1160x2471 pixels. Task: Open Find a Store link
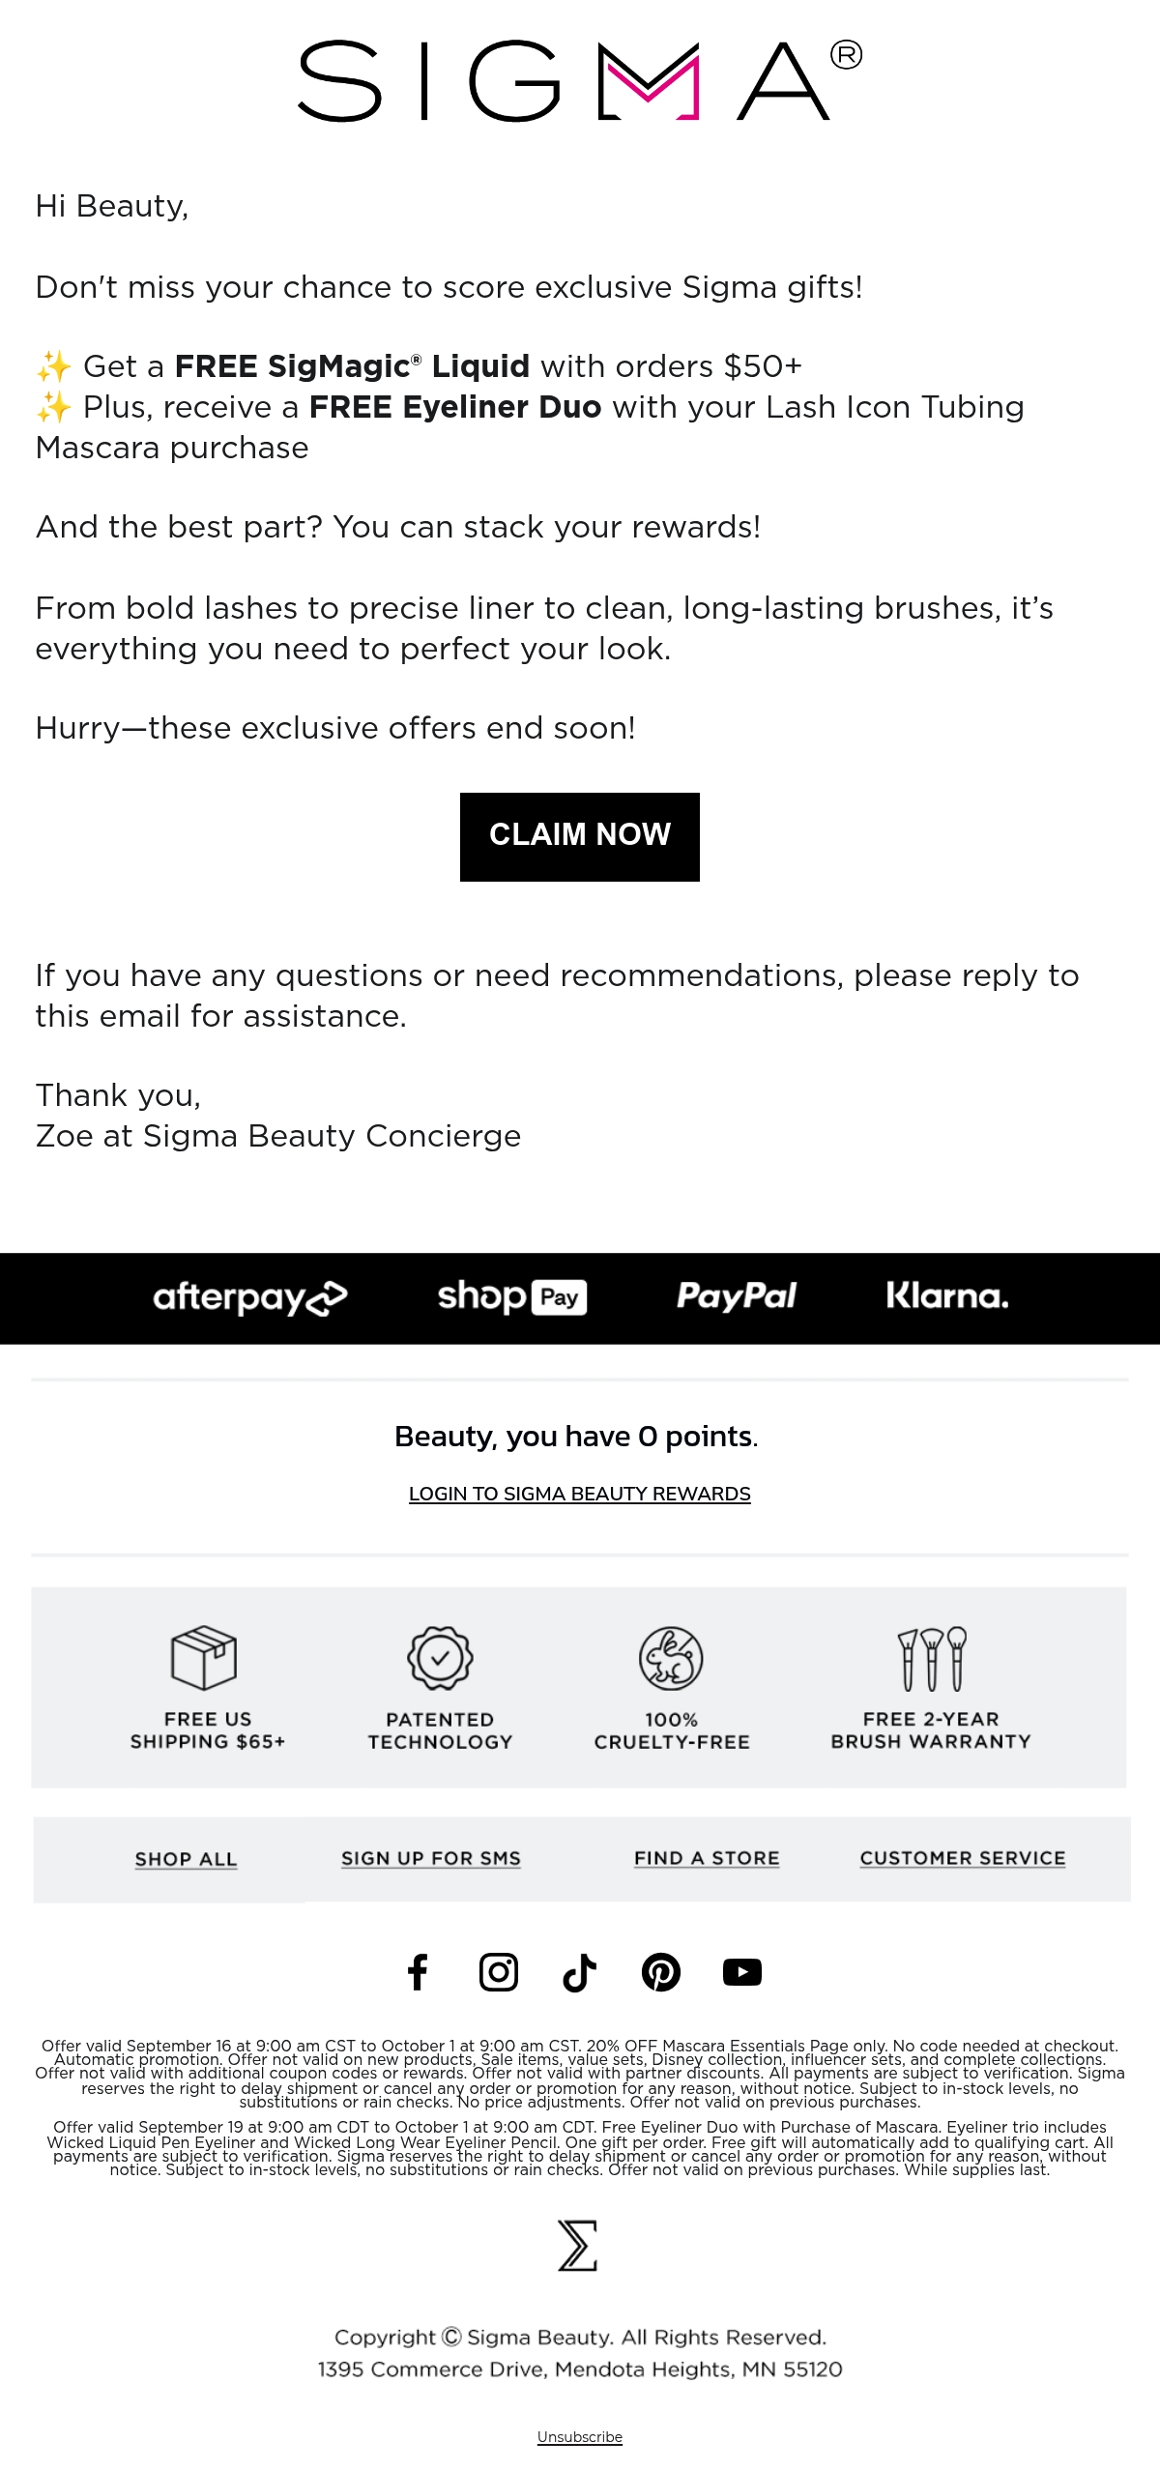(707, 1858)
